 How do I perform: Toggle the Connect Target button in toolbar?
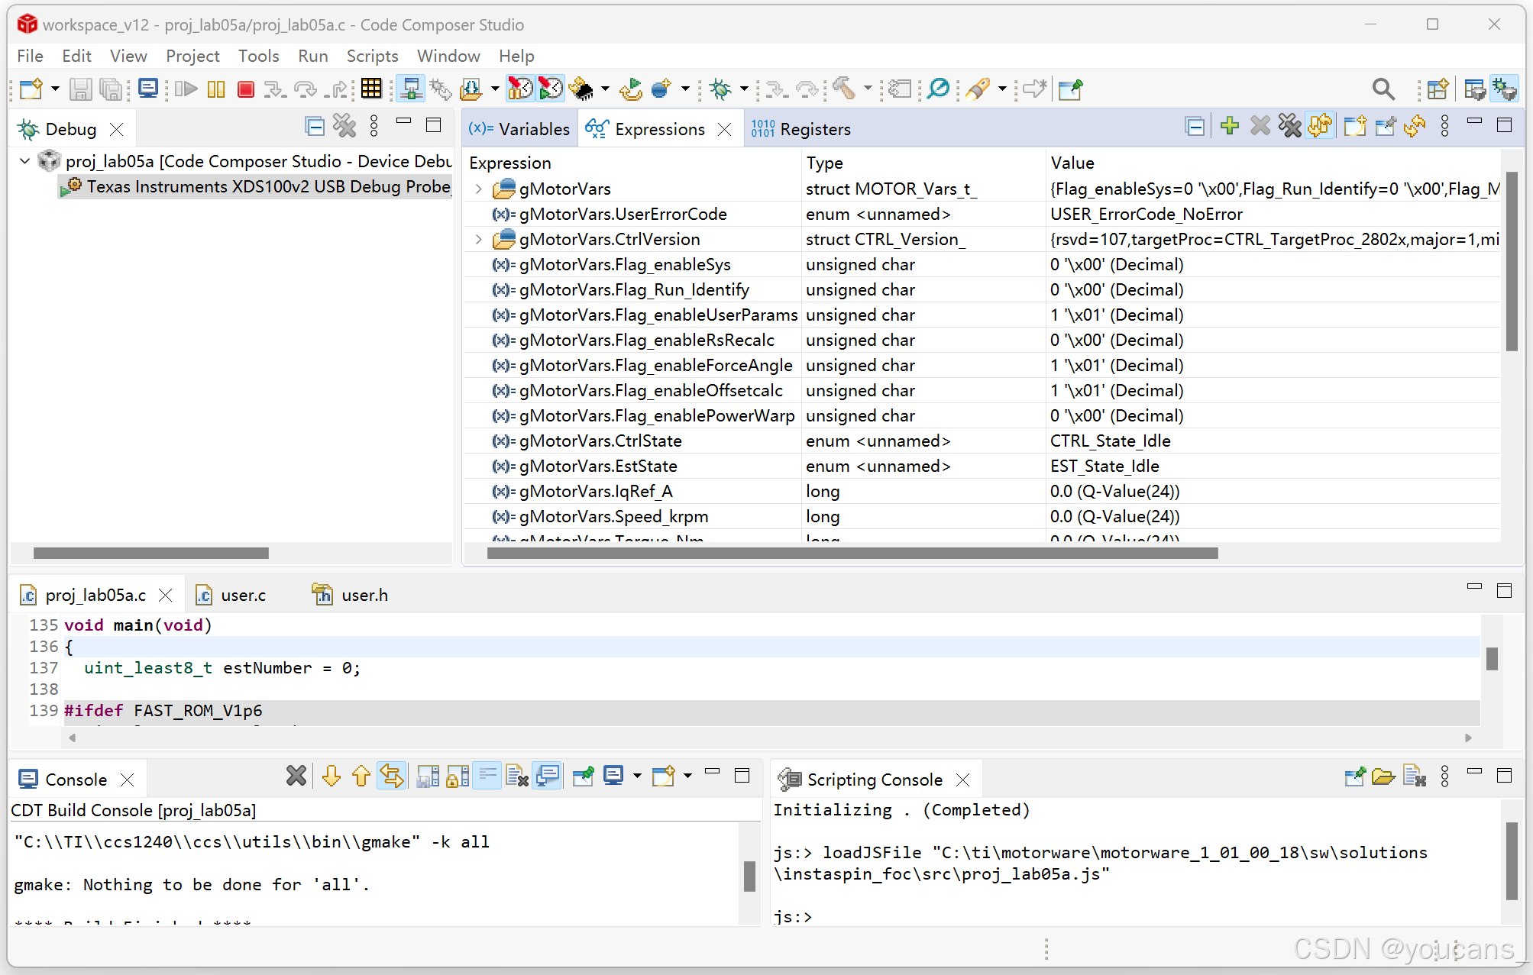(x=411, y=89)
